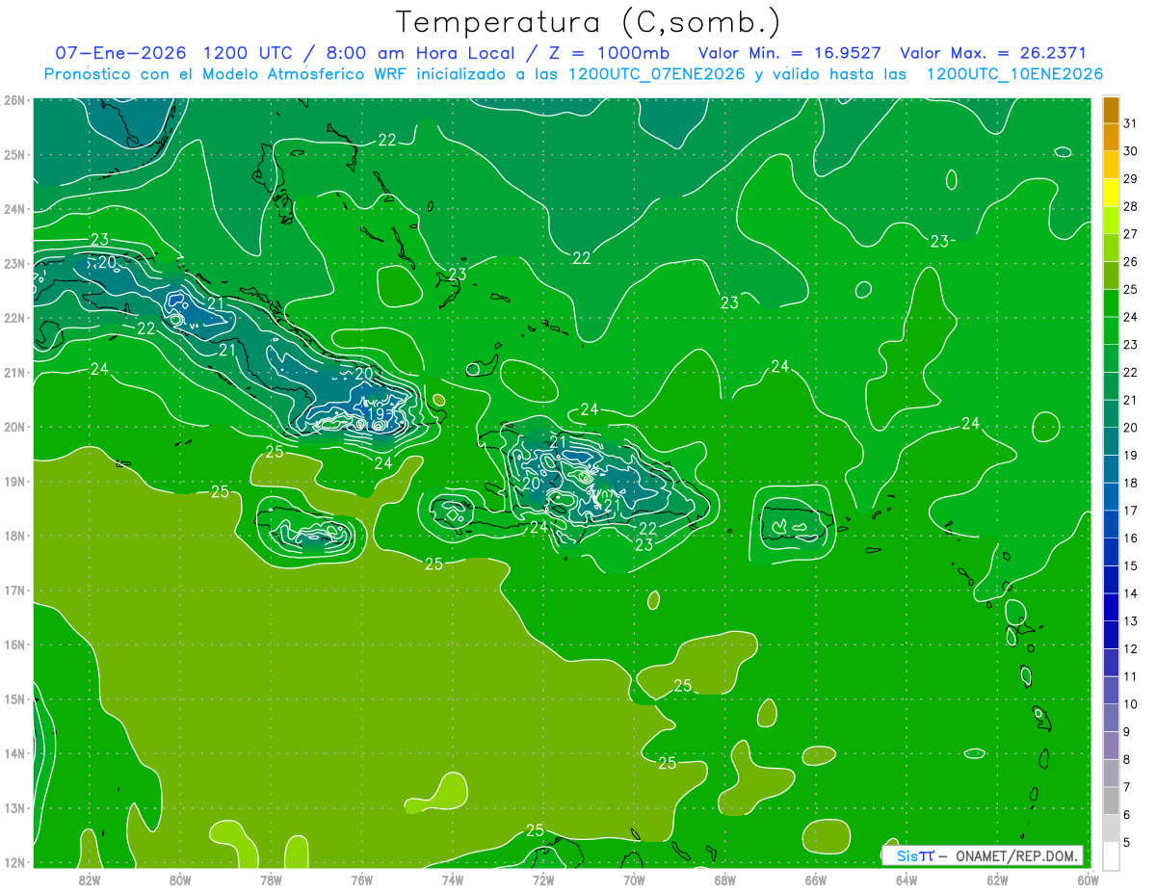Click the "19" contour label over eastern Cuba
Screen dimensions: 1156x893
pyautogui.click(x=377, y=414)
